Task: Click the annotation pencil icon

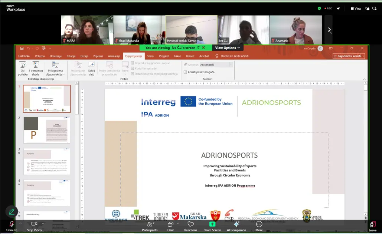Action: point(12,211)
